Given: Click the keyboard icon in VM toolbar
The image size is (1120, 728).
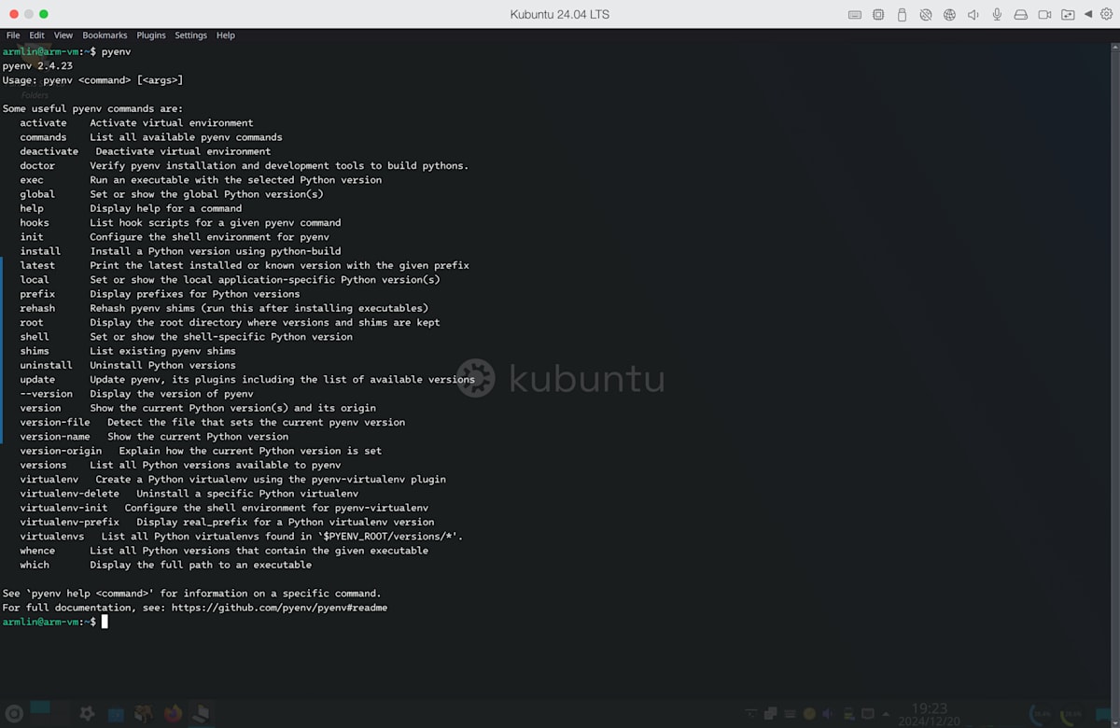Looking at the screenshot, I should click(x=855, y=15).
